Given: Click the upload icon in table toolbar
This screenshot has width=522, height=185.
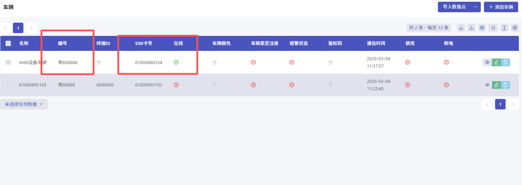Looking at the screenshot, I should pos(472,28).
